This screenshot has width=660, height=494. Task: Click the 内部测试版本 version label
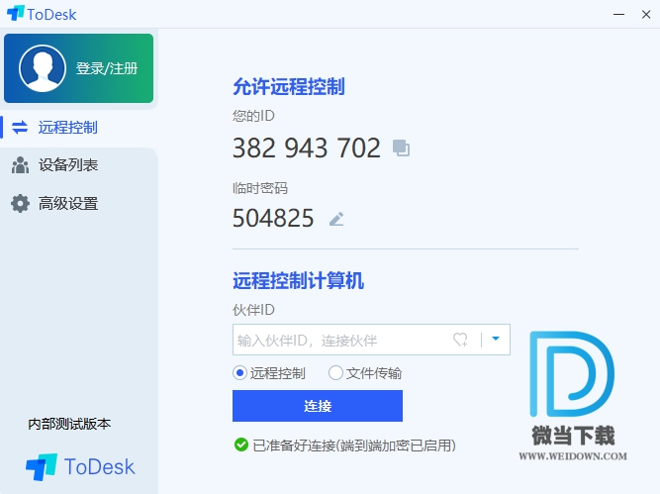point(69,424)
